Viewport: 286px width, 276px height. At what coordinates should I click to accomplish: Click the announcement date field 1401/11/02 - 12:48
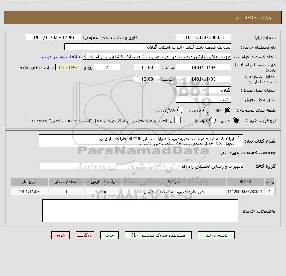(x=53, y=37)
